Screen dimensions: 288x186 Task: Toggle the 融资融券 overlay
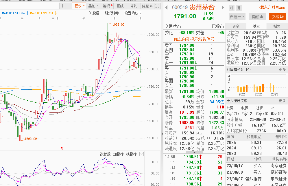coord(112,13)
